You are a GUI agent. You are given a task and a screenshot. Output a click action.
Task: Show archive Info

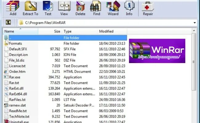pyautogui.click(x=129, y=8)
